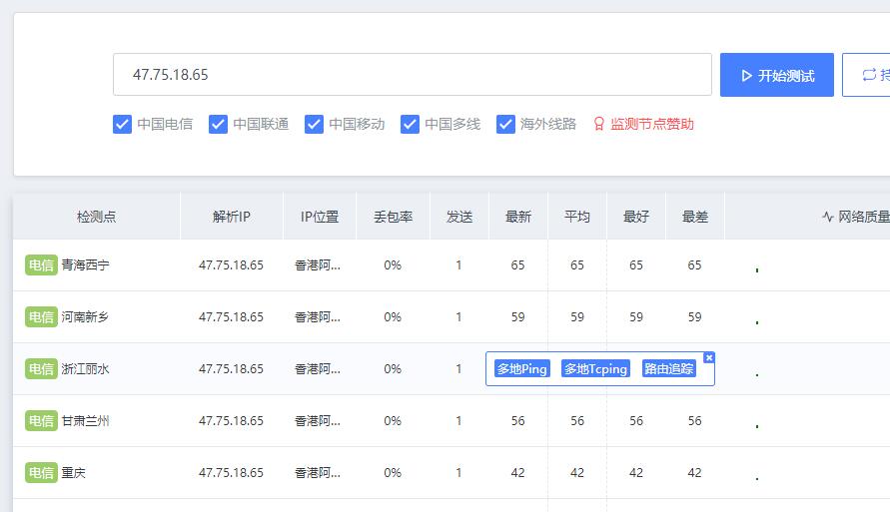Click the 多地Ping button in popup
The width and height of the screenshot is (890, 512).
pos(522,368)
